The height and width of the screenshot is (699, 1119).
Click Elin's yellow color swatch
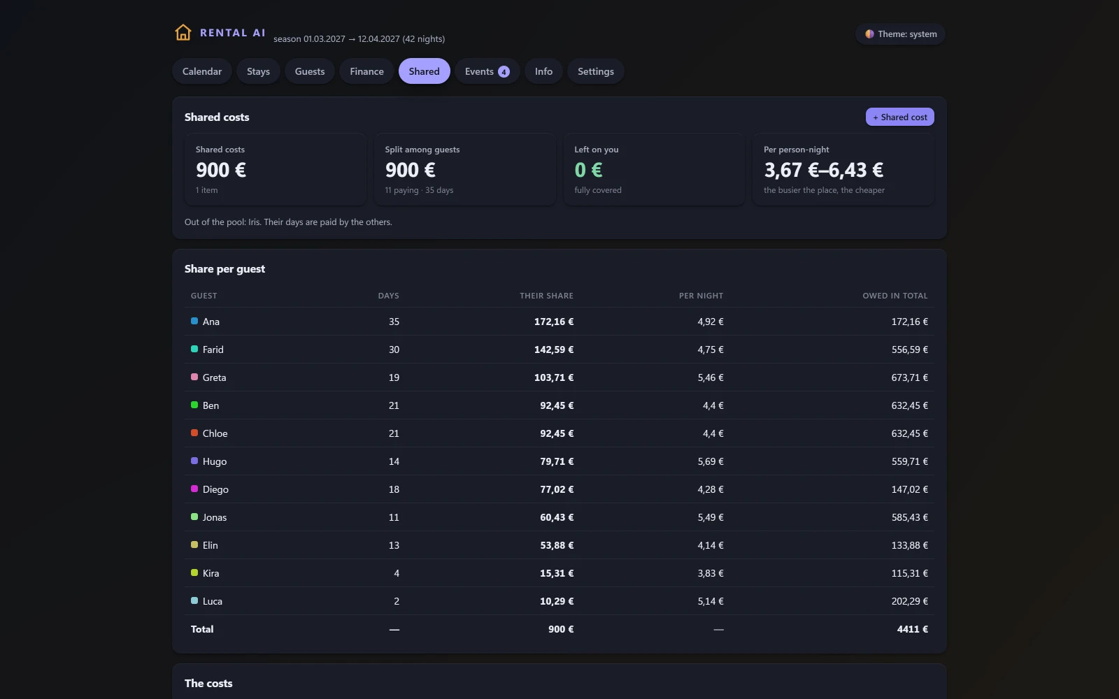click(194, 545)
